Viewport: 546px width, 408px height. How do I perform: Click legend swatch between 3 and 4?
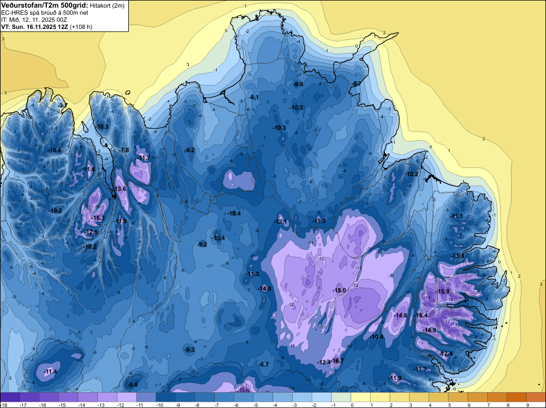point(419,397)
